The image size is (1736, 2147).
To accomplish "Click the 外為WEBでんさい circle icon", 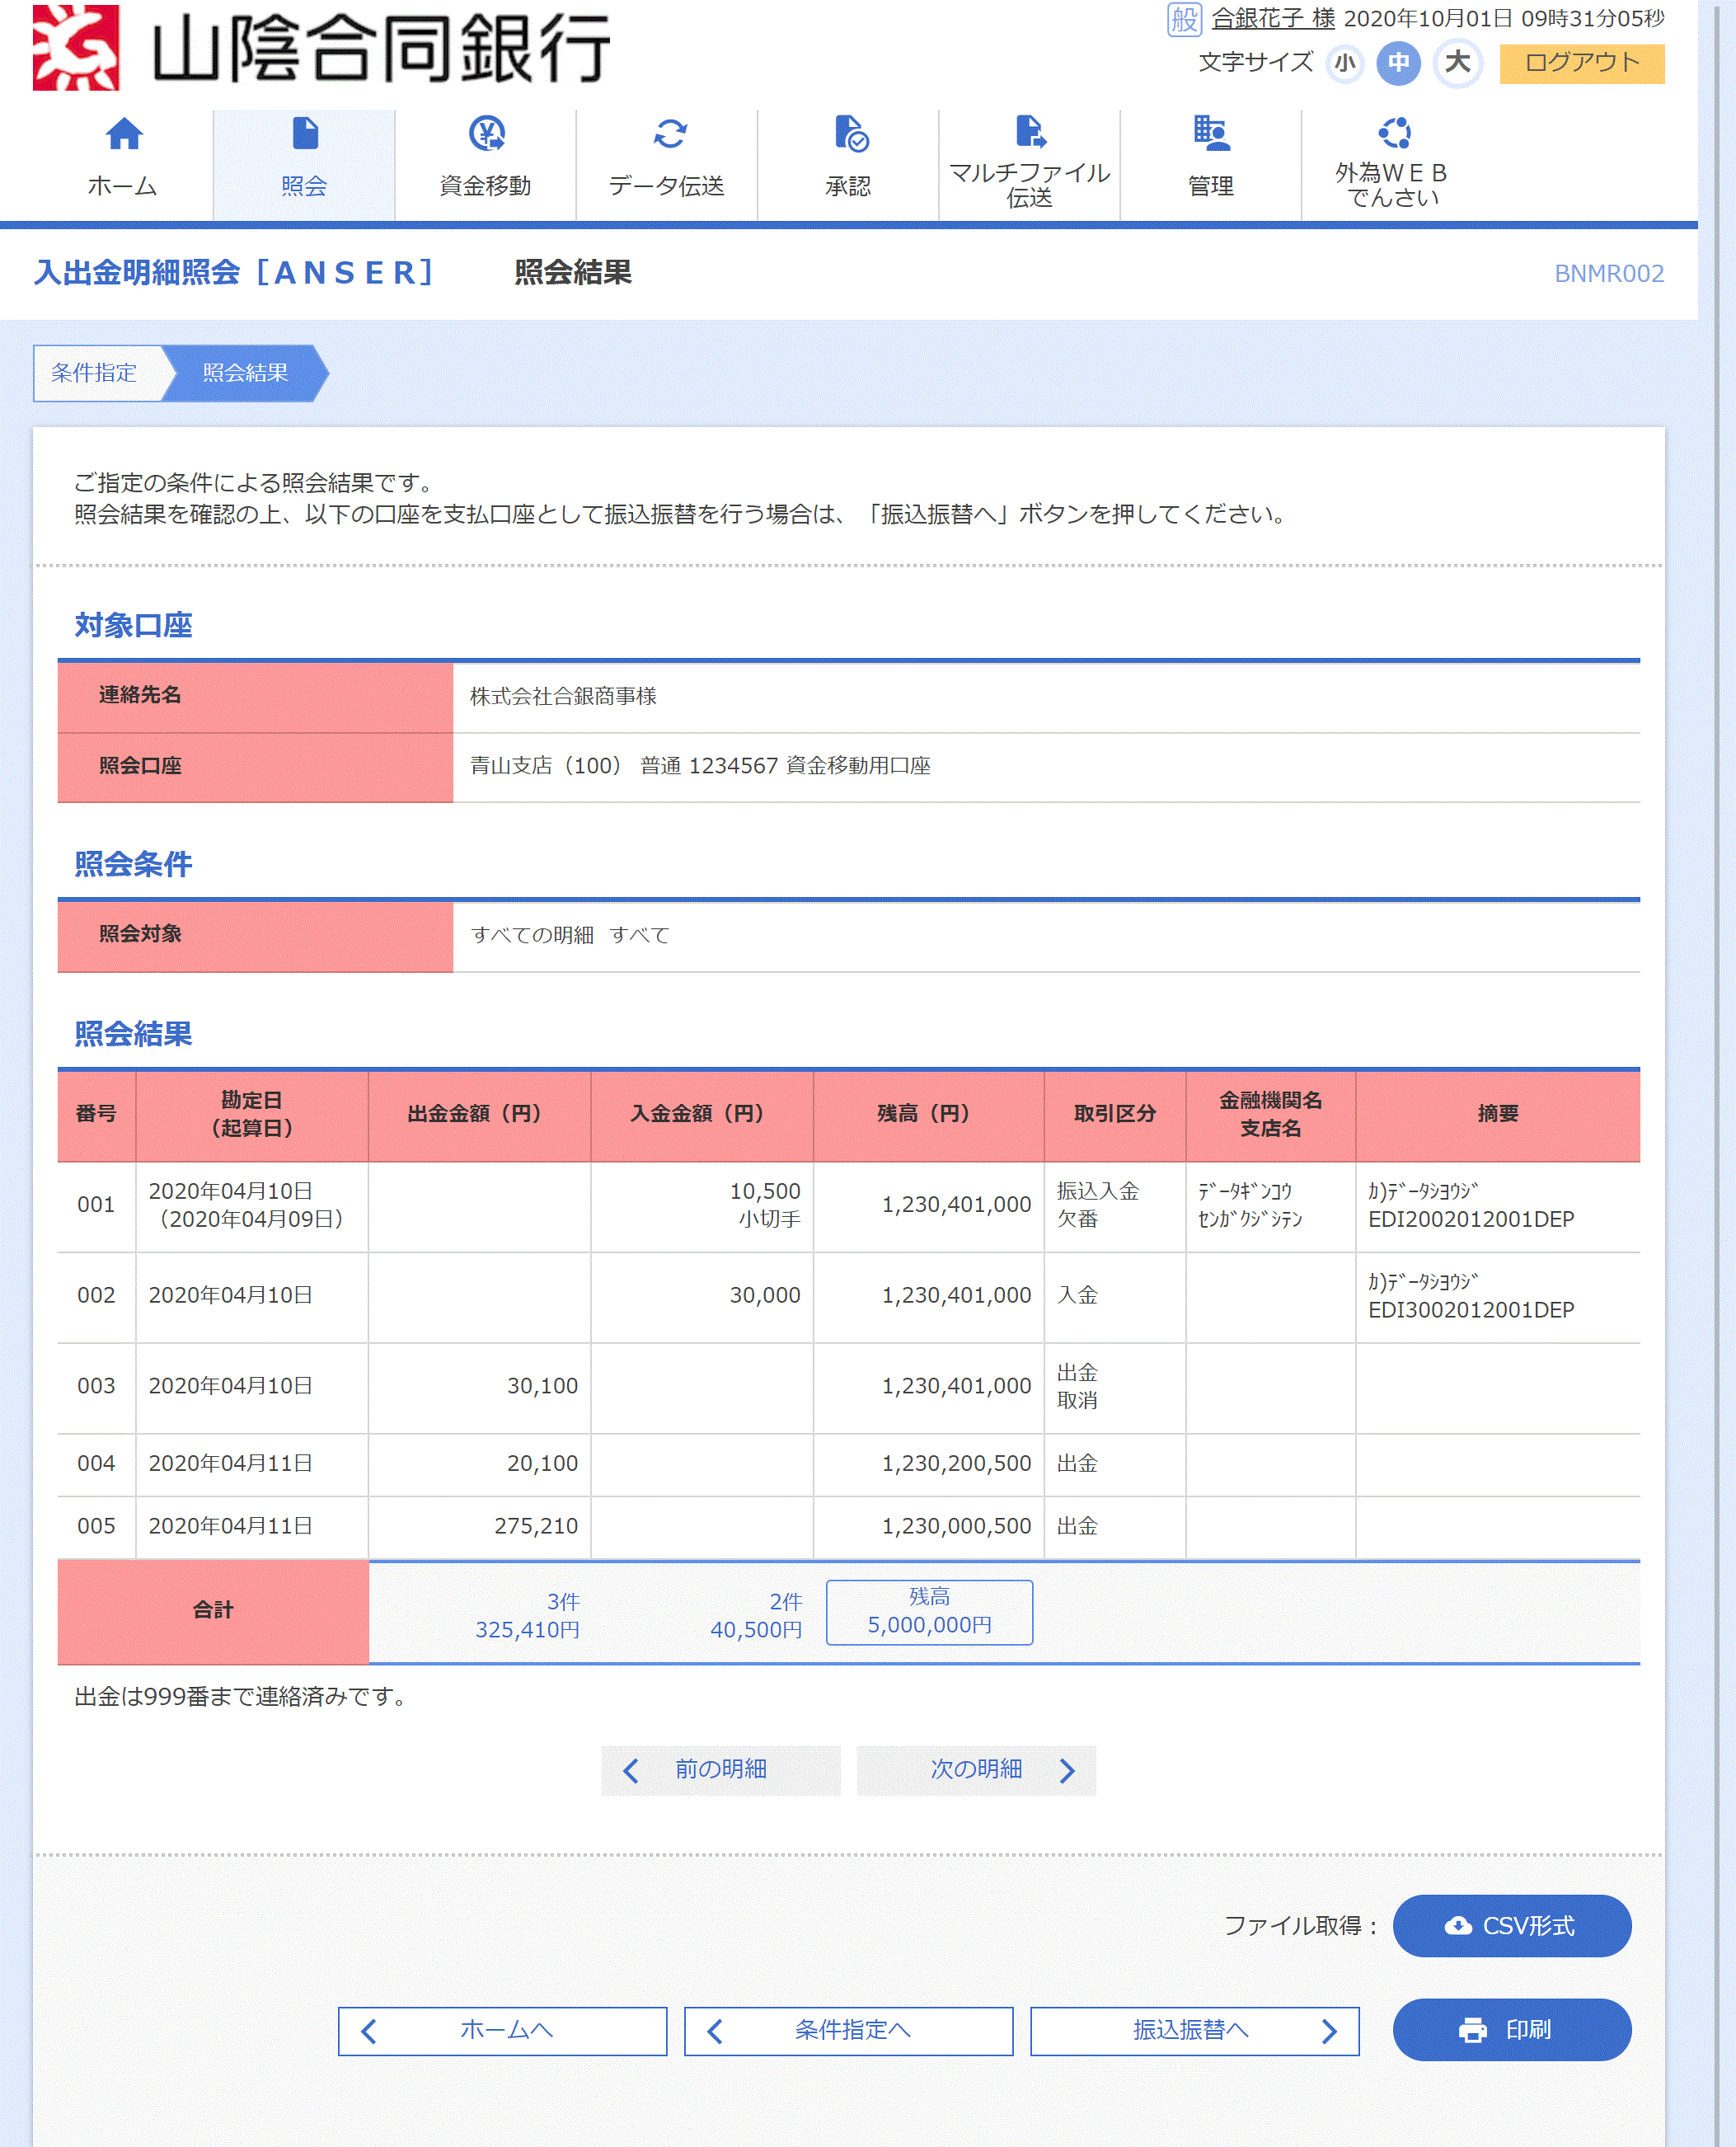I will click(1394, 132).
